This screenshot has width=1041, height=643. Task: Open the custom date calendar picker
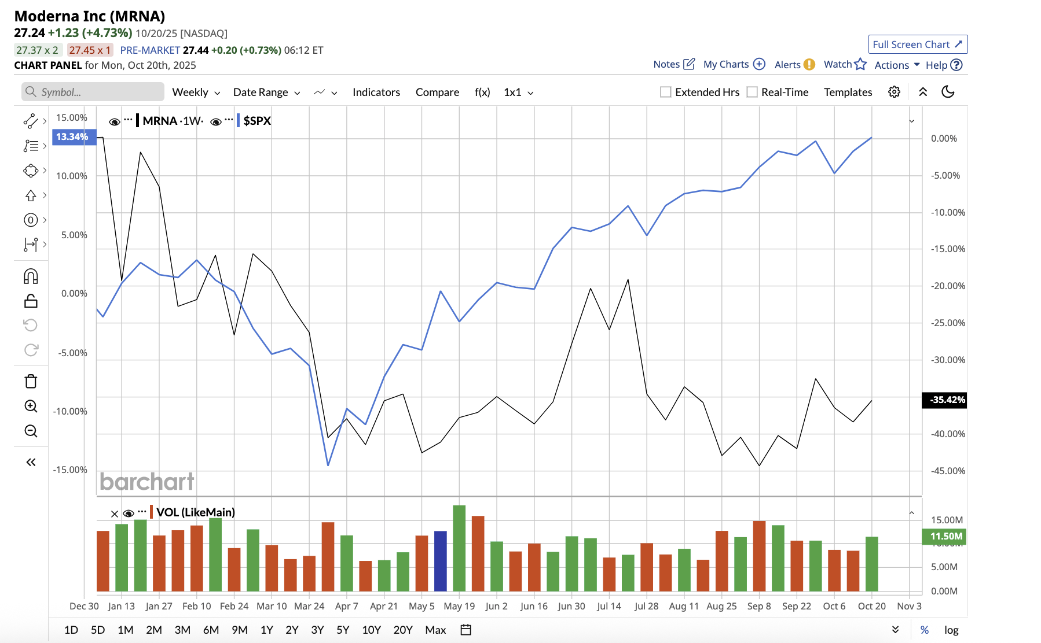(465, 630)
